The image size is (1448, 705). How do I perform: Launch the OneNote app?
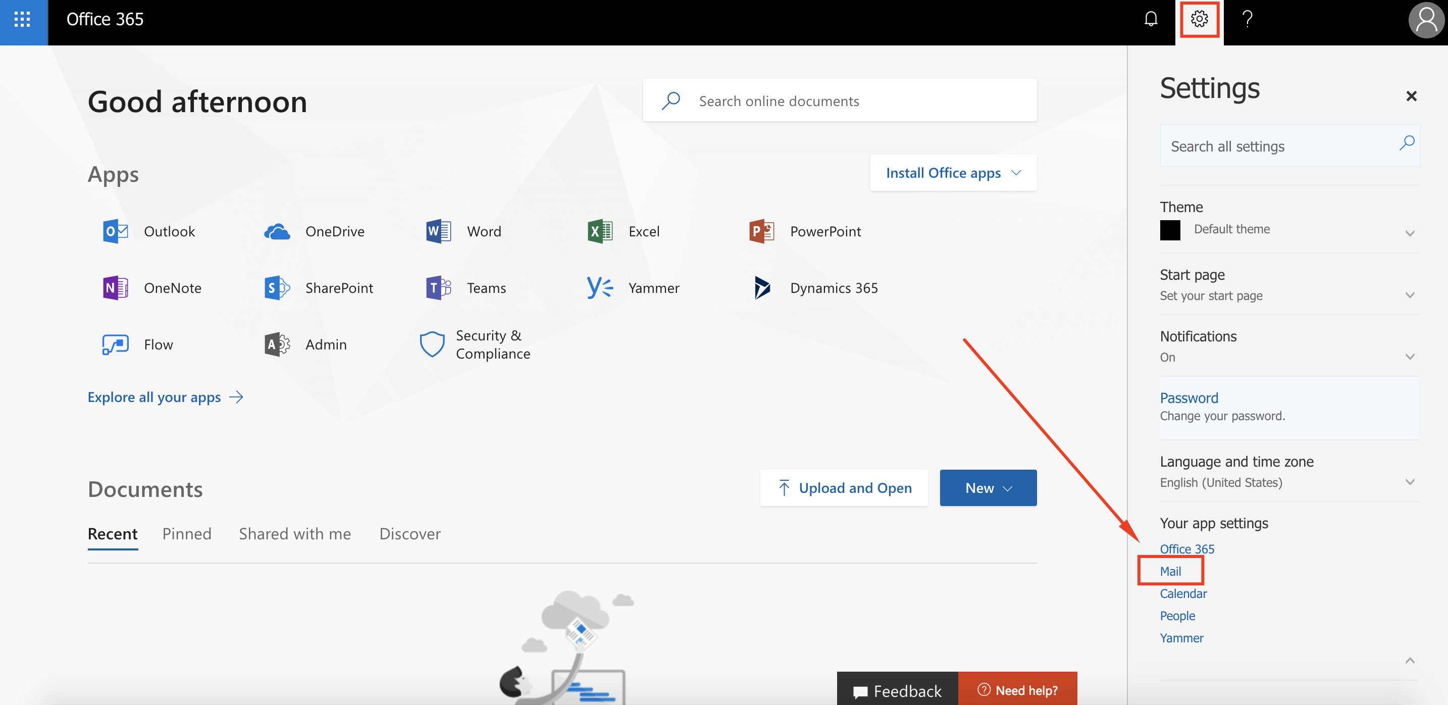coord(152,288)
